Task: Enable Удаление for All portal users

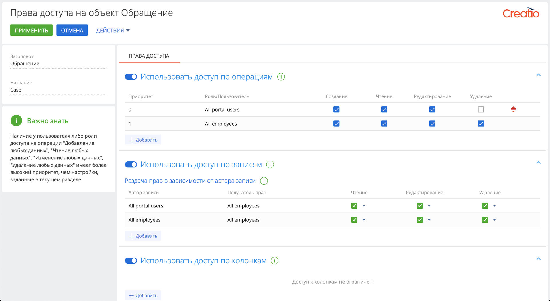Action: [x=481, y=110]
